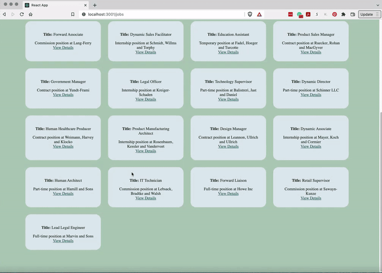
Task: Click 'Full-time position at Howe Inc' text
Action: tap(228, 189)
